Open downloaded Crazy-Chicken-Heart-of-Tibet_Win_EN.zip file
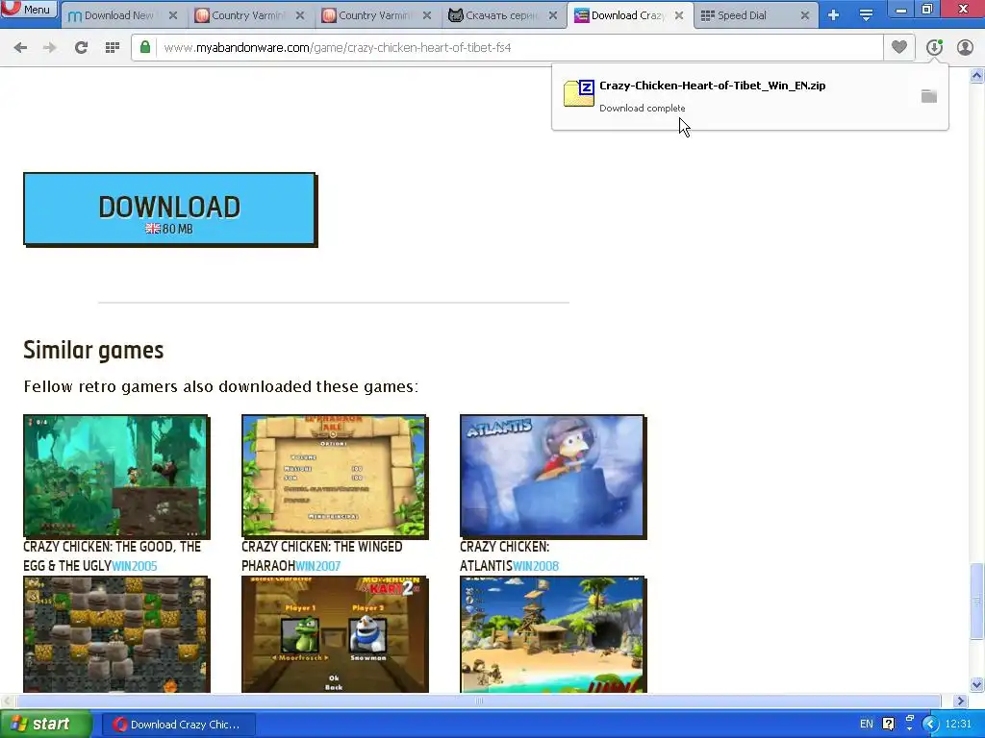 click(713, 86)
